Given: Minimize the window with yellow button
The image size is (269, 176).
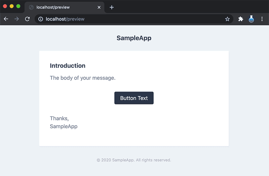Looking at the screenshot, I should click(x=11, y=6).
